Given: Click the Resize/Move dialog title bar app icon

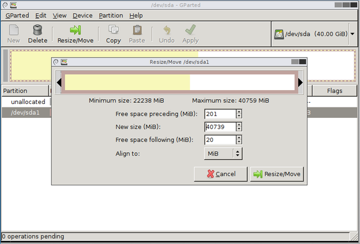Looking at the screenshot, I should (x=64, y=62).
